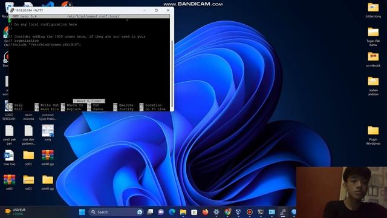Switch to active PuTTY taskbar icon
This screenshot has height=218, width=387.
tap(283, 212)
